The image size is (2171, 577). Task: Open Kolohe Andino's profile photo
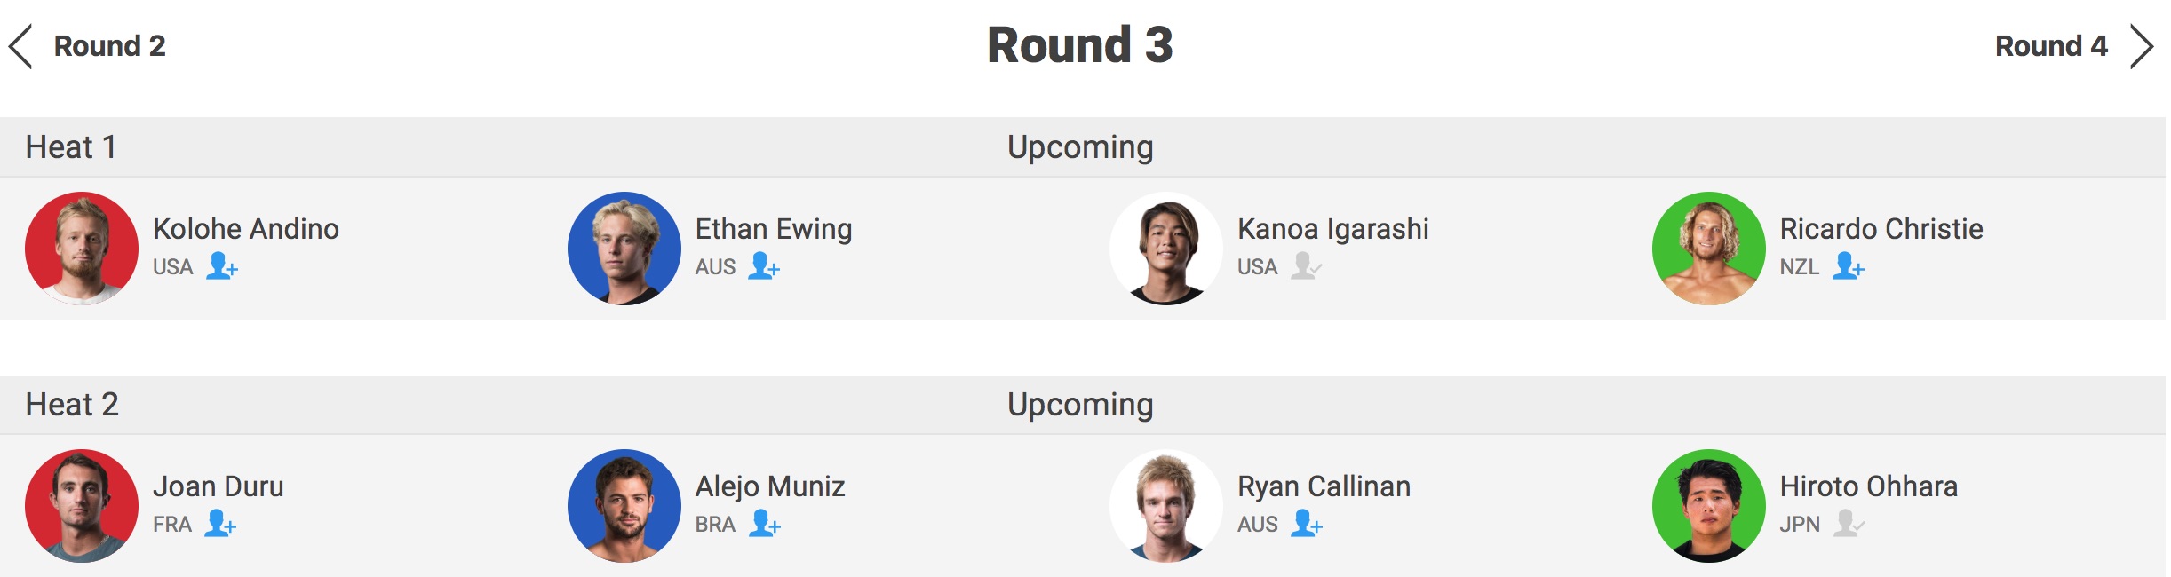tap(82, 249)
